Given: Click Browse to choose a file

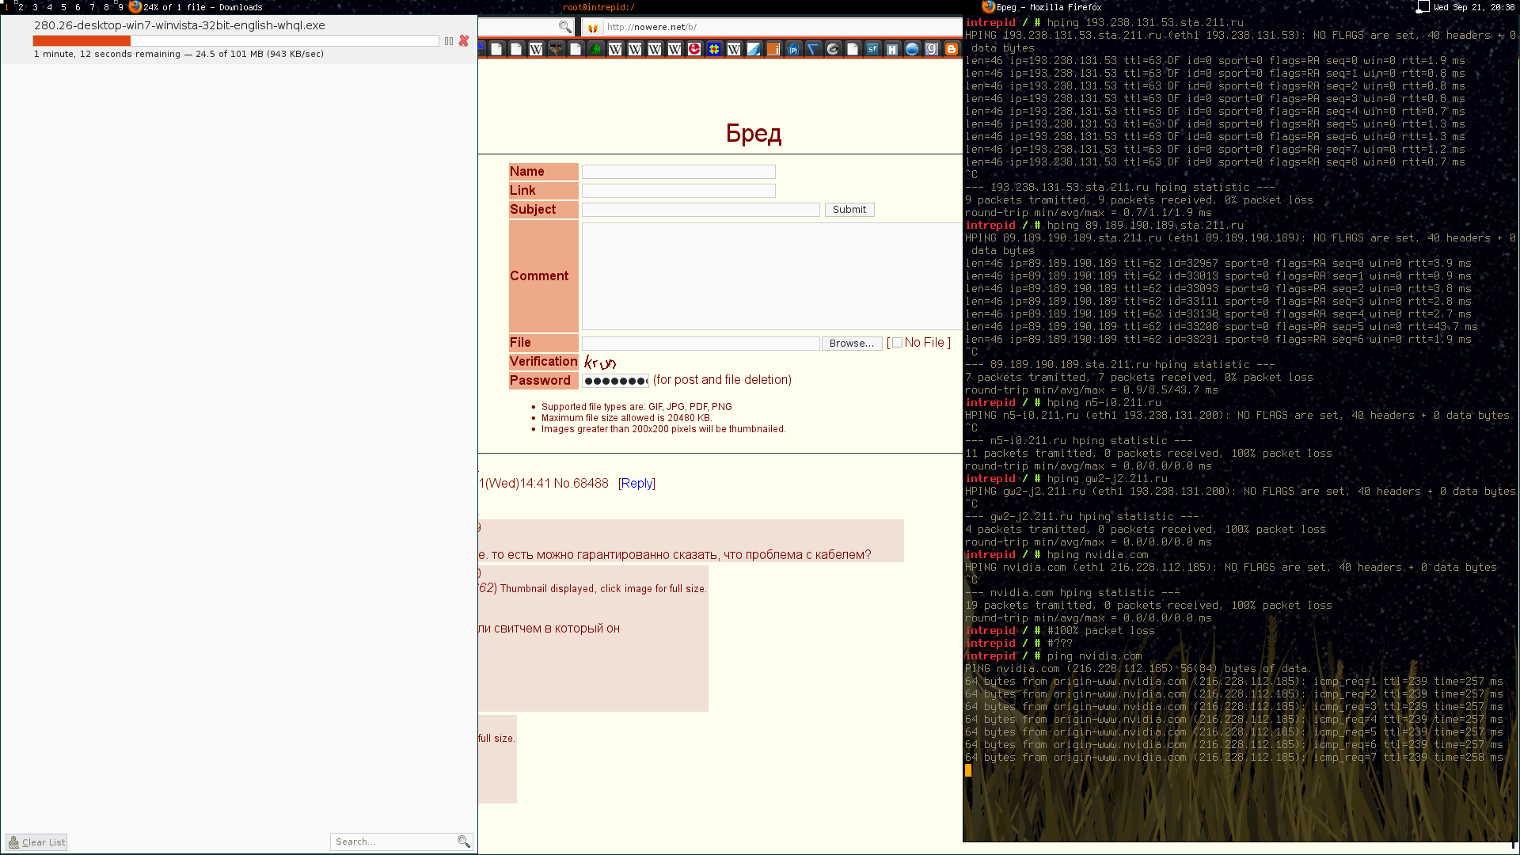Looking at the screenshot, I should coord(851,343).
